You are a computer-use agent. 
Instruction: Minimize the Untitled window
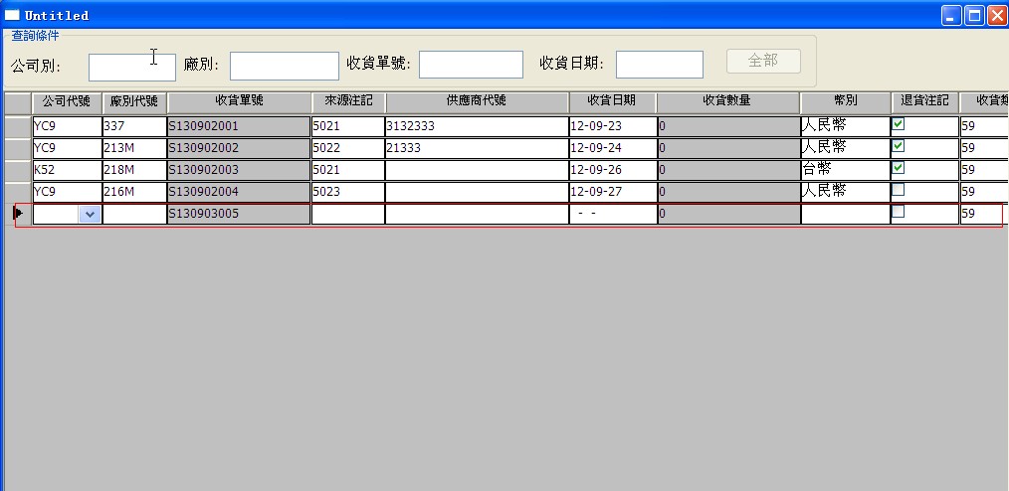click(952, 15)
